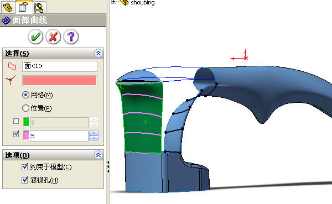332x204 pixels.
Task: Open the ConfigurationManager tab
Action: coord(39,8)
